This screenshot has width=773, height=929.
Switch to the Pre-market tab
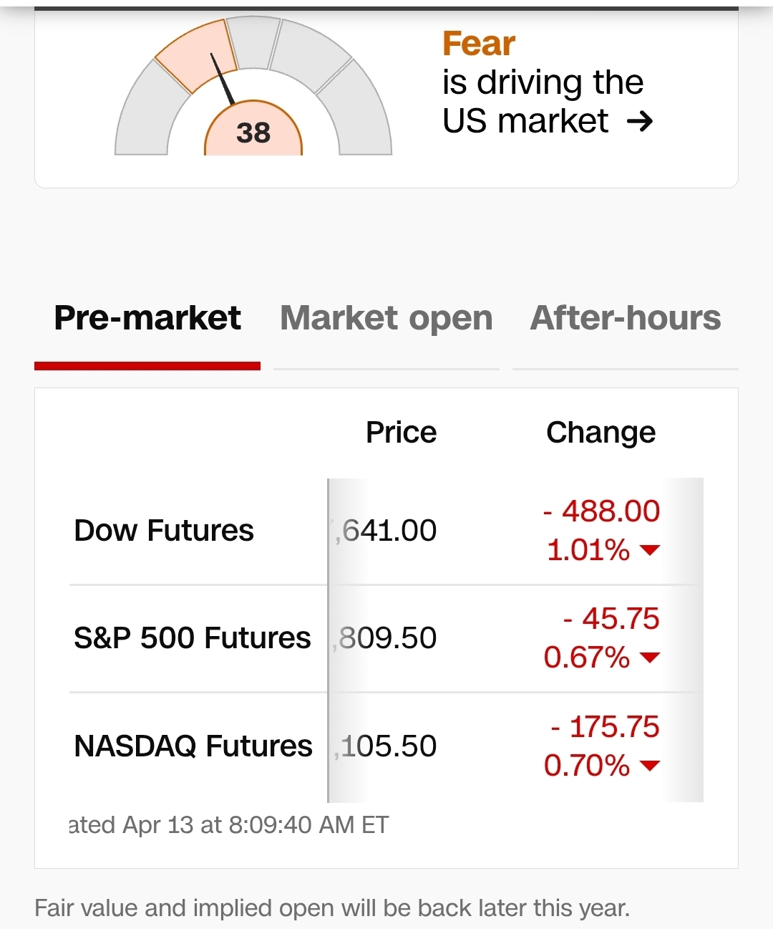click(147, 319)
